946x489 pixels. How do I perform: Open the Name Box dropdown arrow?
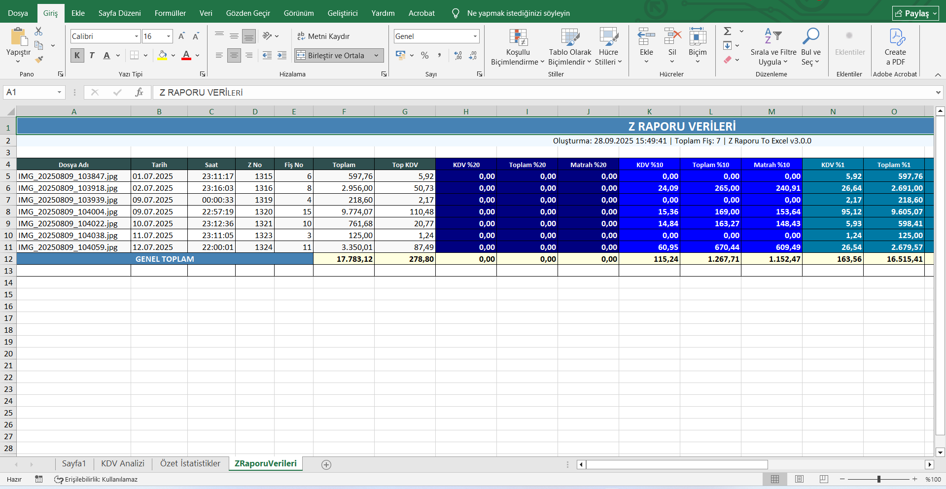(59, 92)
